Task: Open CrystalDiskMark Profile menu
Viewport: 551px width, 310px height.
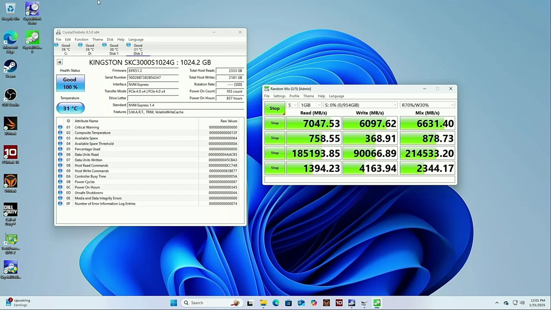Action: tap(295, 96)
